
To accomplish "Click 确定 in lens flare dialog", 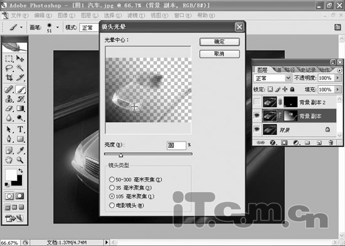I will click(220, 42).
